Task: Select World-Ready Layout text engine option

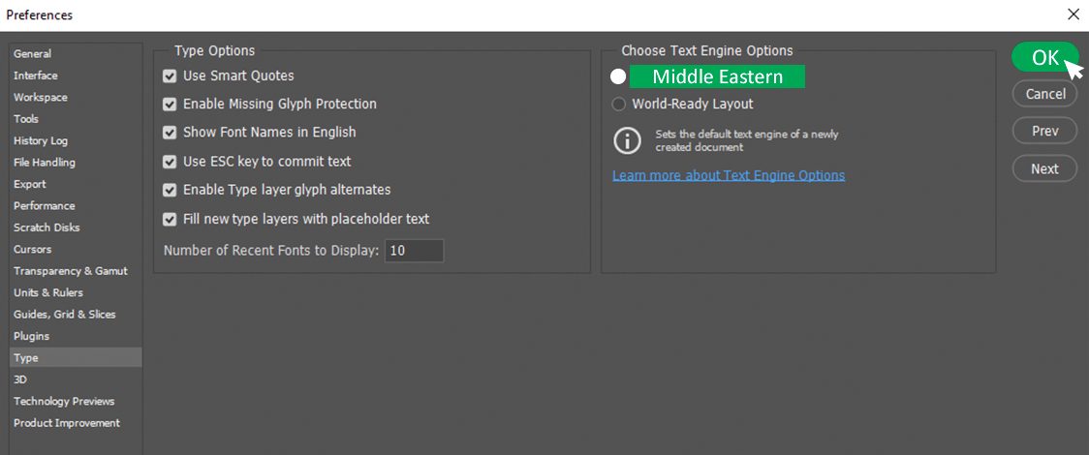Action: pos(619,105)
